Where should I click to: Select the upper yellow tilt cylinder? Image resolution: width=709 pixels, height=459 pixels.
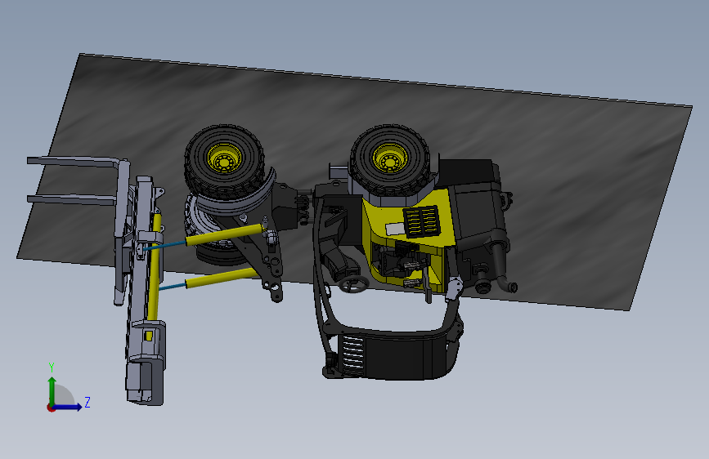tap(225, 234)
